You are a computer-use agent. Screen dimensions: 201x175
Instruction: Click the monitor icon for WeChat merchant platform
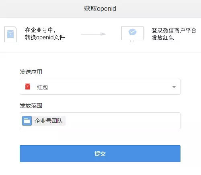click(x=132, y=34)
